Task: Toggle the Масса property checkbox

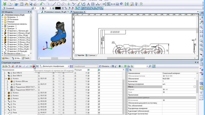Action: pos(195,87)
